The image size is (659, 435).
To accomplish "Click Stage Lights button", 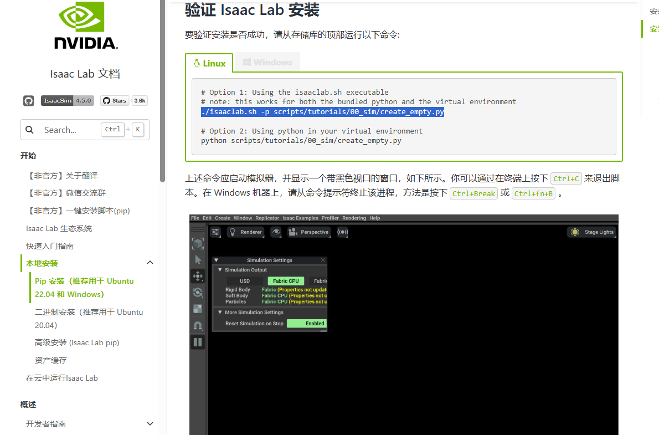I will coord(592,232).
